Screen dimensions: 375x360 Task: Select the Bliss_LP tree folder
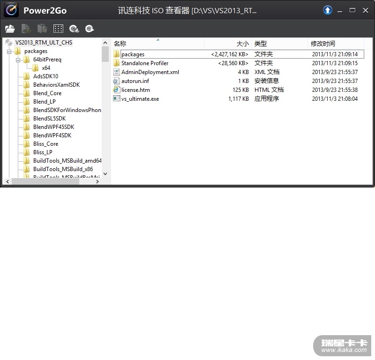[43, 152]
